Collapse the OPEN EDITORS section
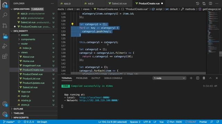Image resolution: width=222 pixels, height=124 pixels. (34, 9)
